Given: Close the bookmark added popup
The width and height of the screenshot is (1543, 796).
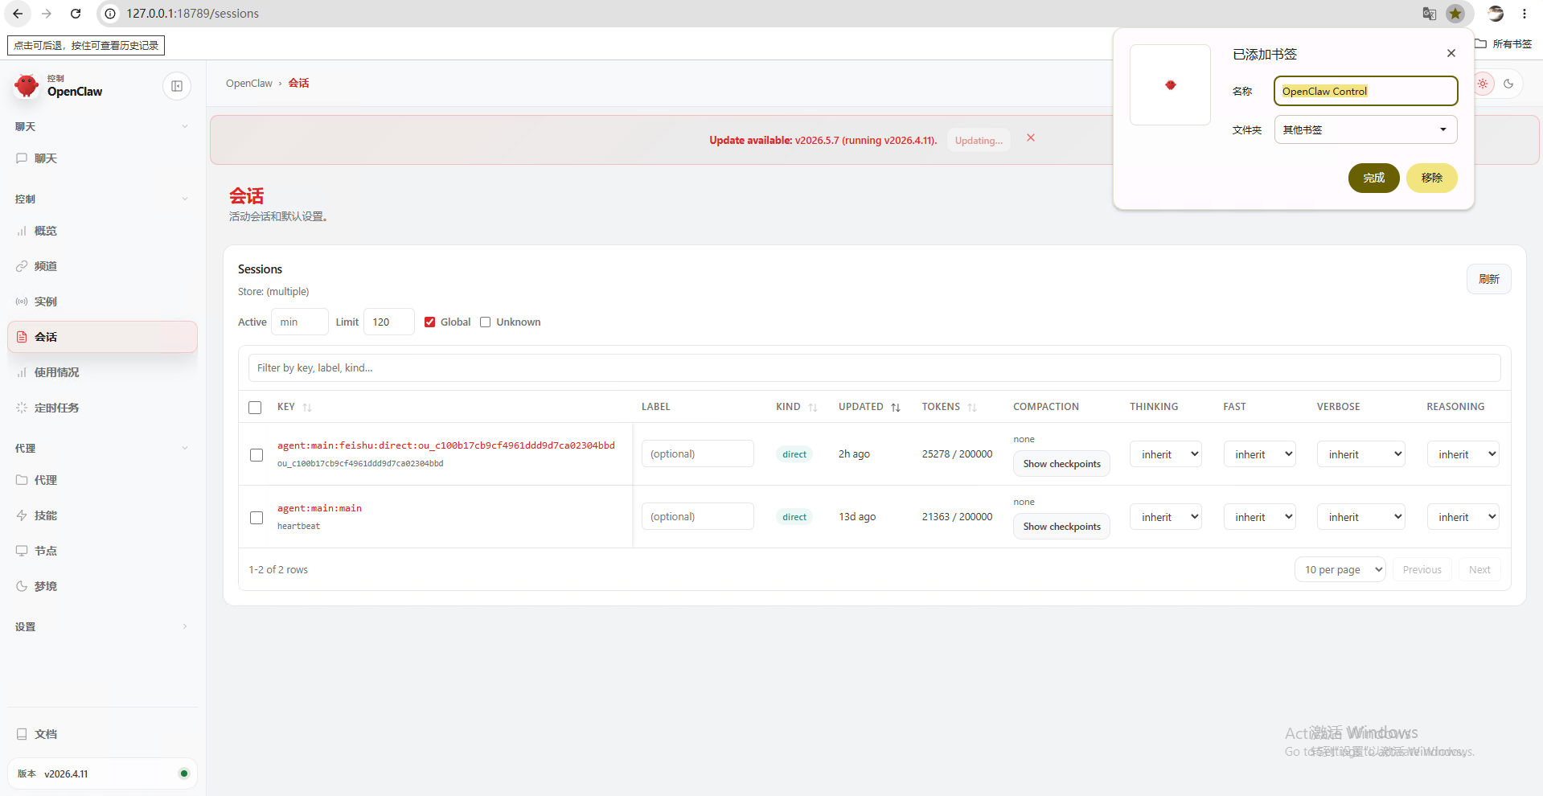Looking at the screenshot, I should click(1451, 53).
